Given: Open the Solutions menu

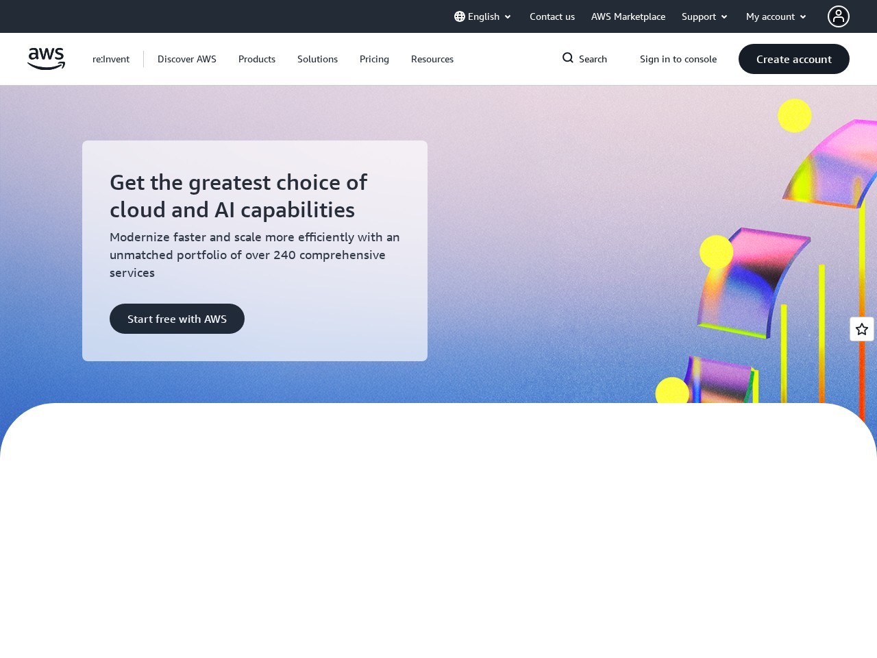Looking at the screenshot, I should click(x=317, y=59).
